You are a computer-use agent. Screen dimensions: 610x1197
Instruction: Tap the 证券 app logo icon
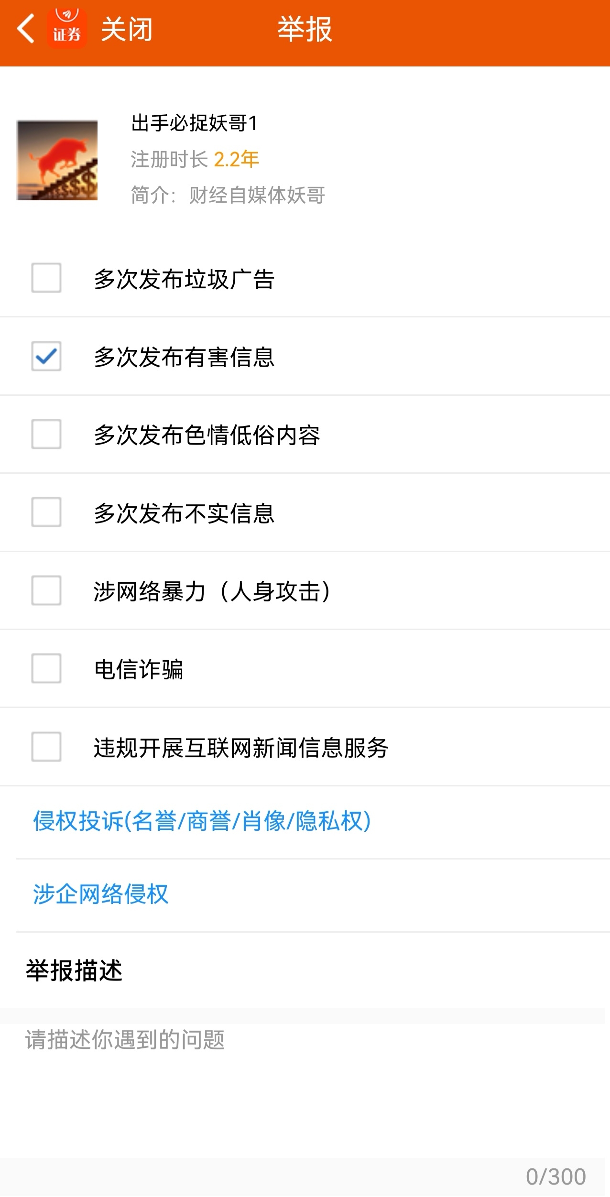(67, 29)
